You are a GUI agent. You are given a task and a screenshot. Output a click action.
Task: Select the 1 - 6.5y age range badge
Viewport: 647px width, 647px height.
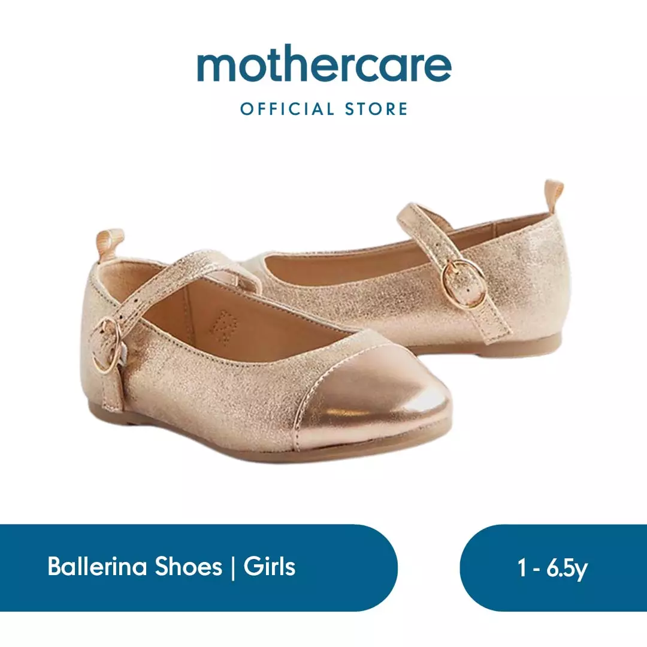pyautogui.click(x=553, y=567)
